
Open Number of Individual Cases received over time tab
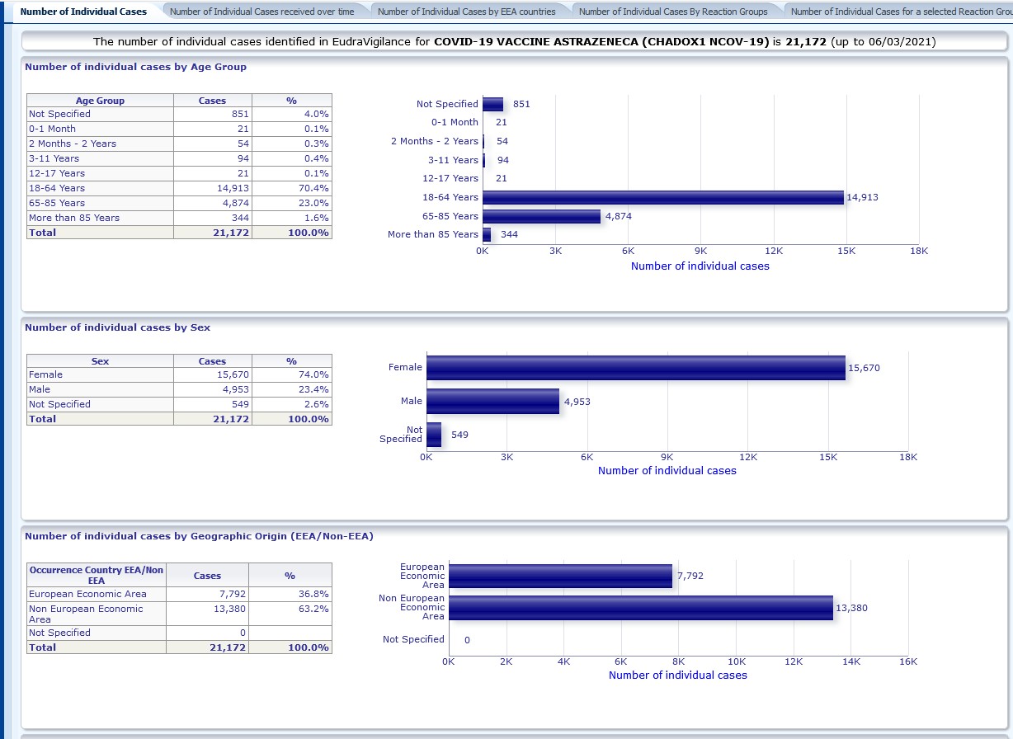(262, 12)
